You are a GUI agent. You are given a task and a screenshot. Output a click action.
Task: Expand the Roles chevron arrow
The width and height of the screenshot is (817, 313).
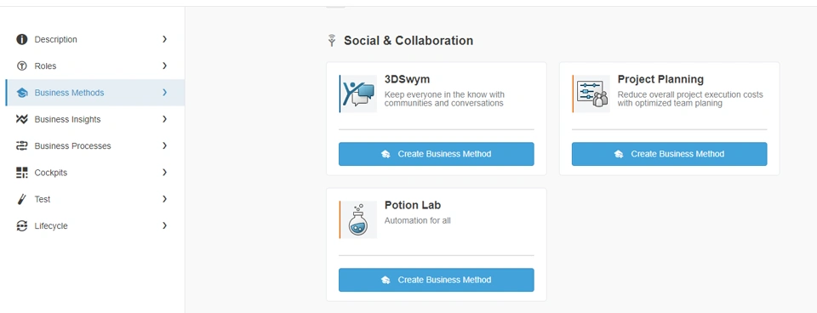164,65
